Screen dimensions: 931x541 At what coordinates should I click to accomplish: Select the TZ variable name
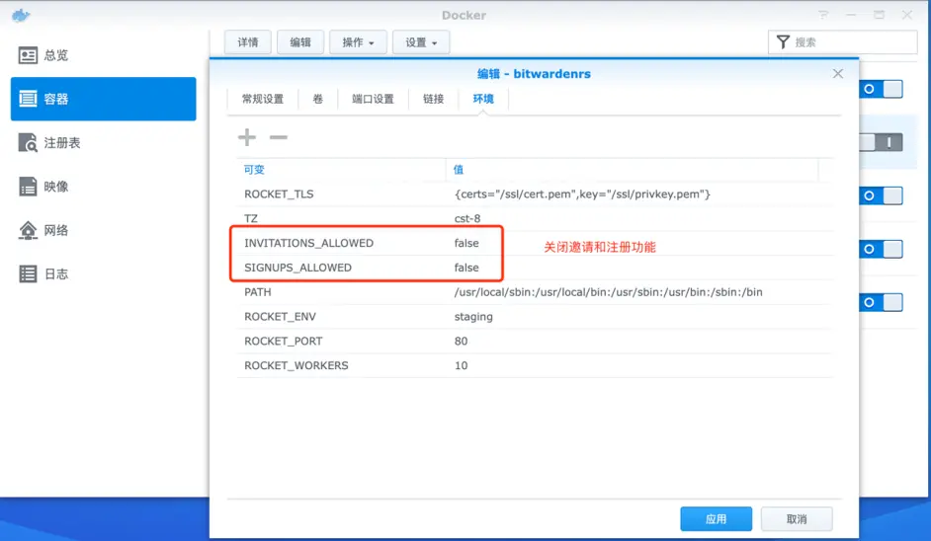(x=251, y=218)
